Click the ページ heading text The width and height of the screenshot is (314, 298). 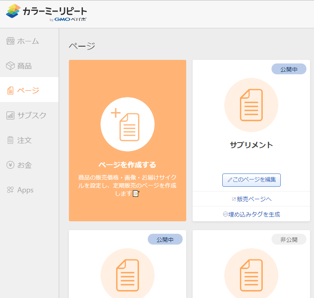click(x=82, y=46)
